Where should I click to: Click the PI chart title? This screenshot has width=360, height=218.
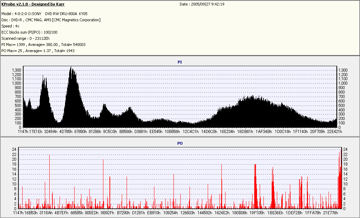click(x=180, y=62)
